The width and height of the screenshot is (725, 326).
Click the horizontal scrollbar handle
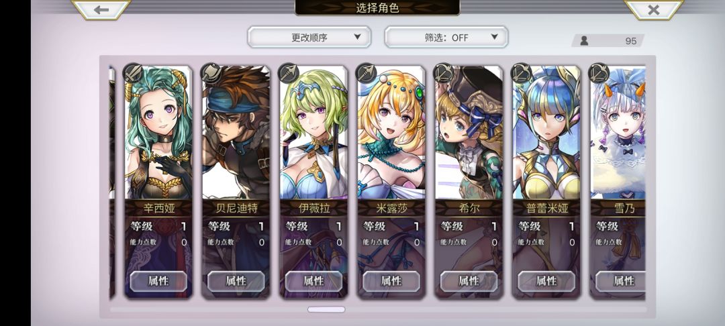click(326, 309)
